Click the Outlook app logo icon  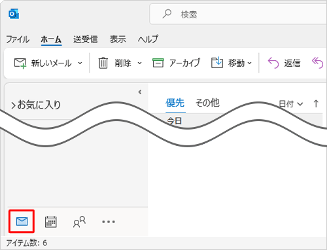click(14, 14)
